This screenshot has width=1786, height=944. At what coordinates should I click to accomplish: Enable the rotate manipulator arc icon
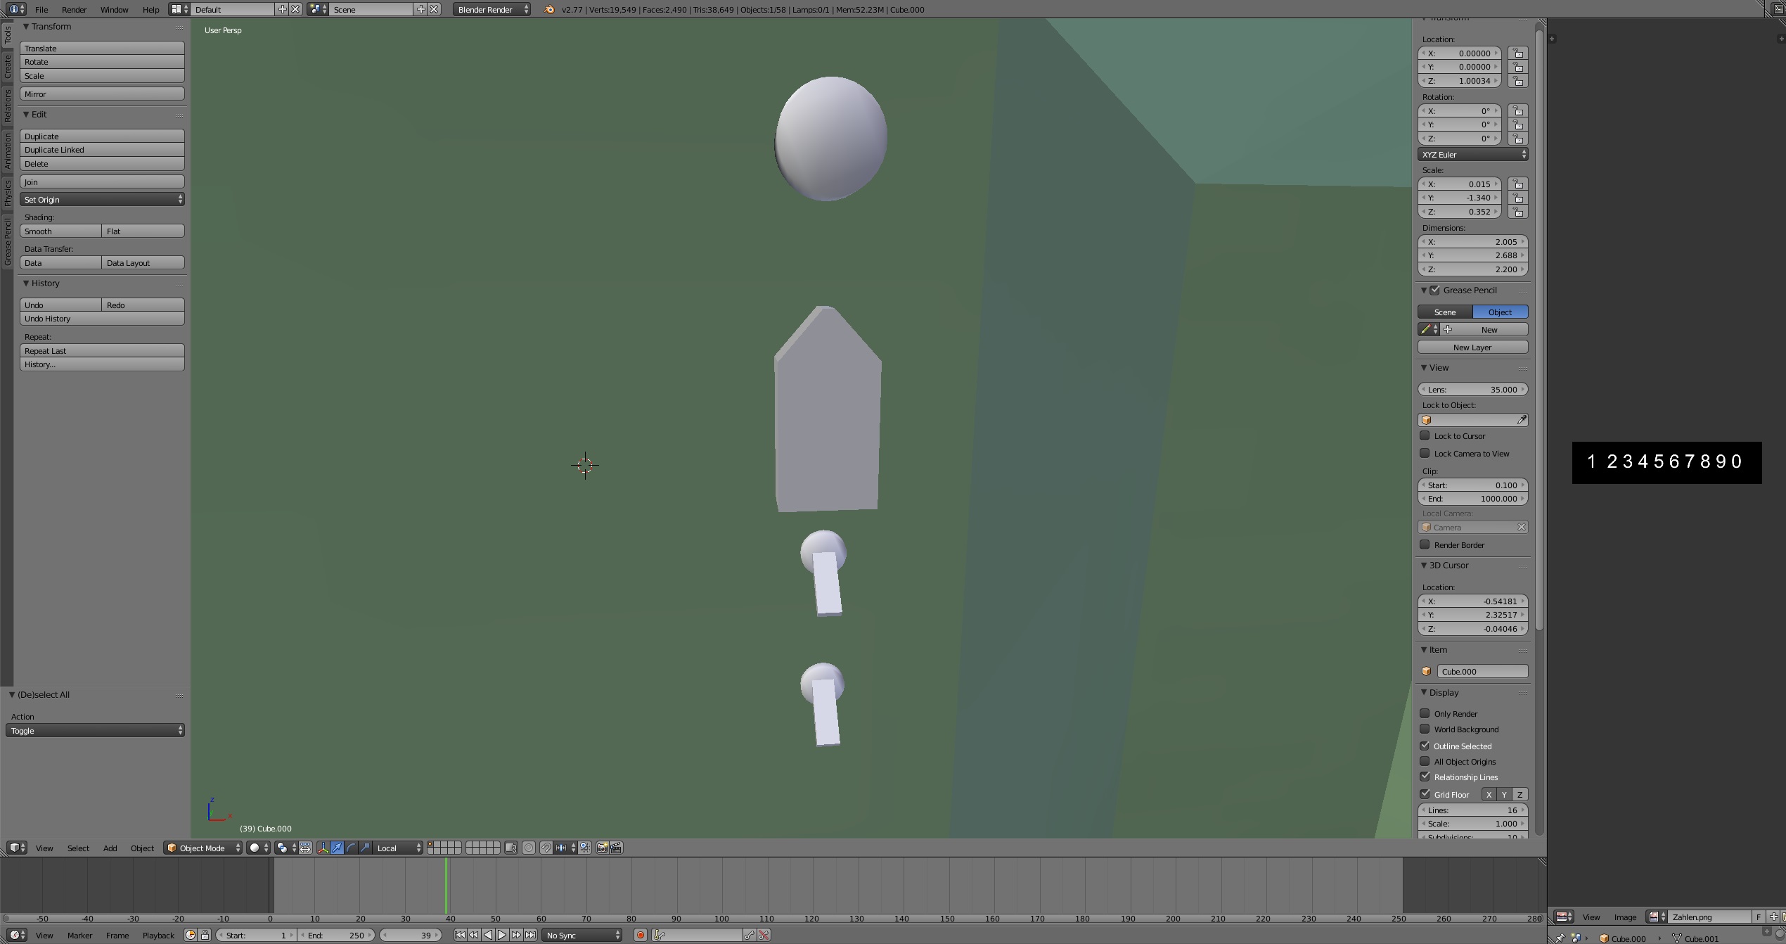352,848
